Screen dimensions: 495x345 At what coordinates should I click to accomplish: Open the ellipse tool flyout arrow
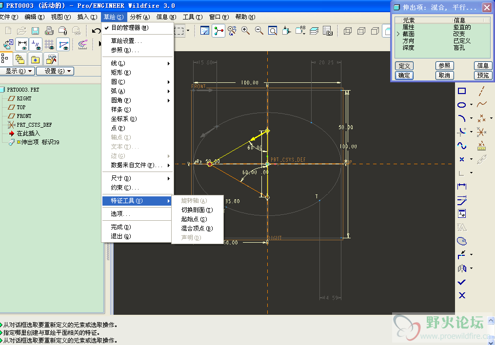click(471, 105)
